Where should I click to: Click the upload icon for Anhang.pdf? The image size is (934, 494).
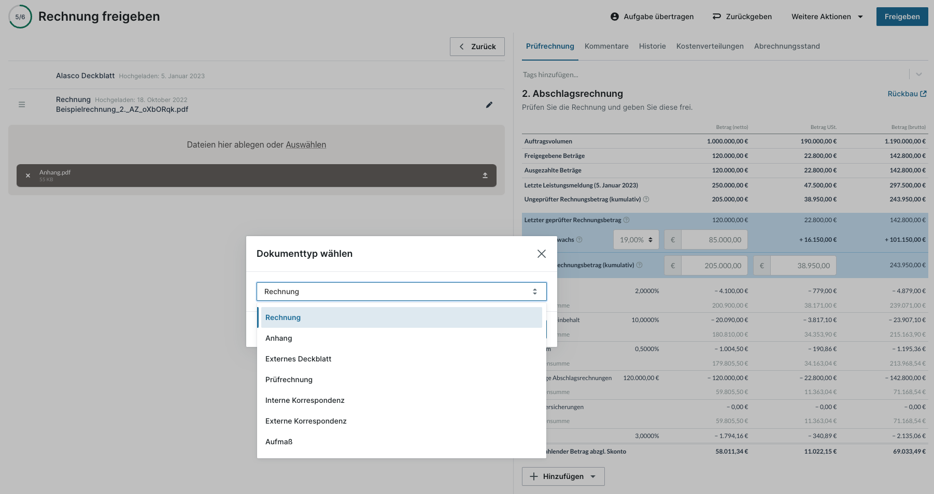pos(485,176)
